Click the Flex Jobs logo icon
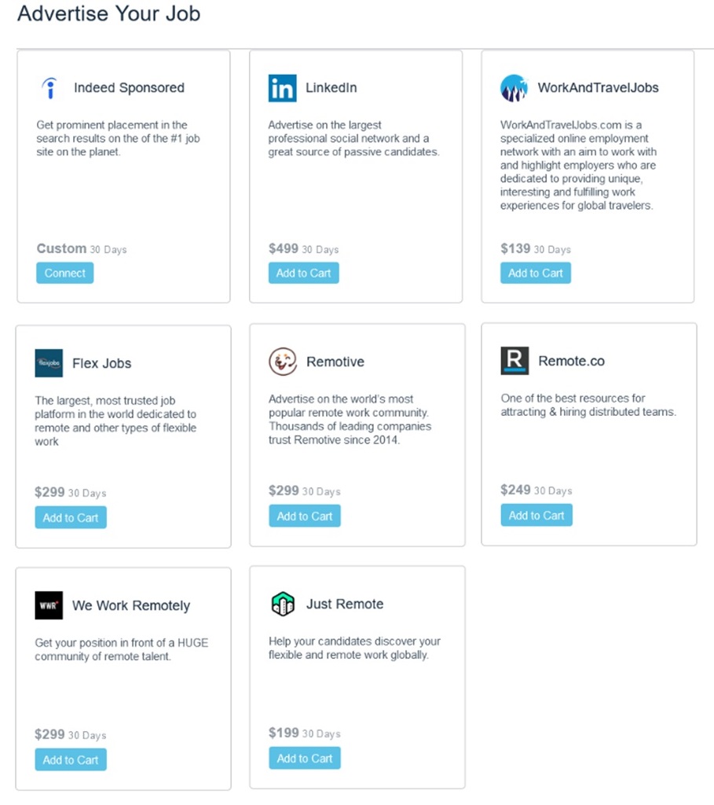Screen dimensions: 714x805 (x=49, y=363)
